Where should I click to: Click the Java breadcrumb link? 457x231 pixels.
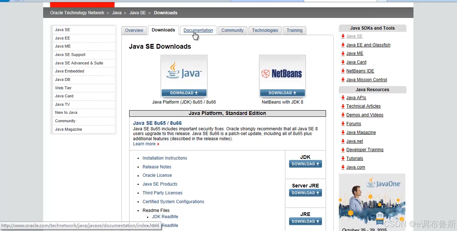coord(117,13)
